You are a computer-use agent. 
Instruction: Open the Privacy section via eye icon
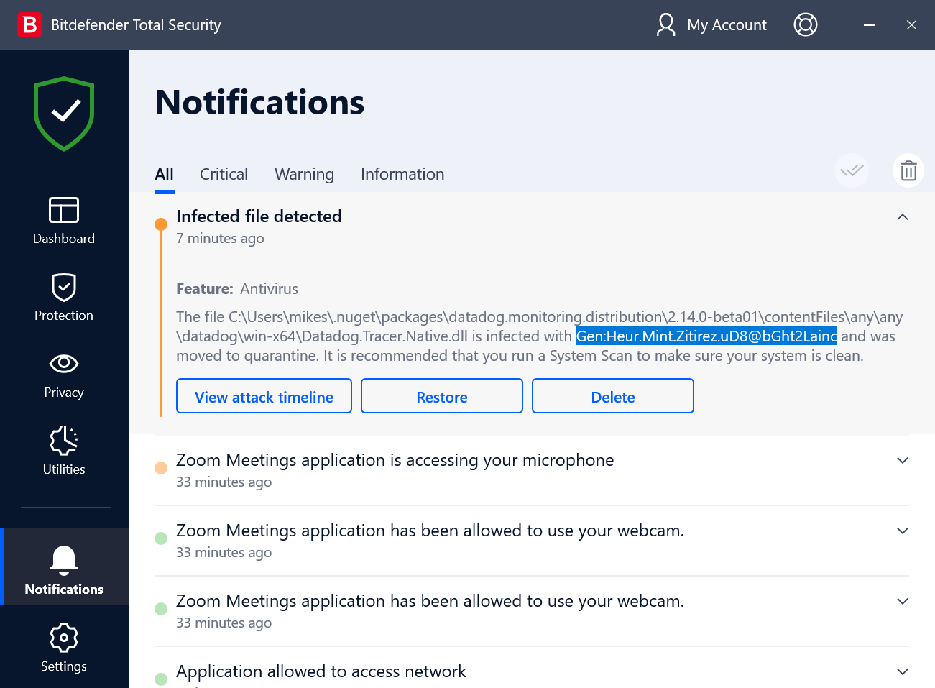(63, 364)
